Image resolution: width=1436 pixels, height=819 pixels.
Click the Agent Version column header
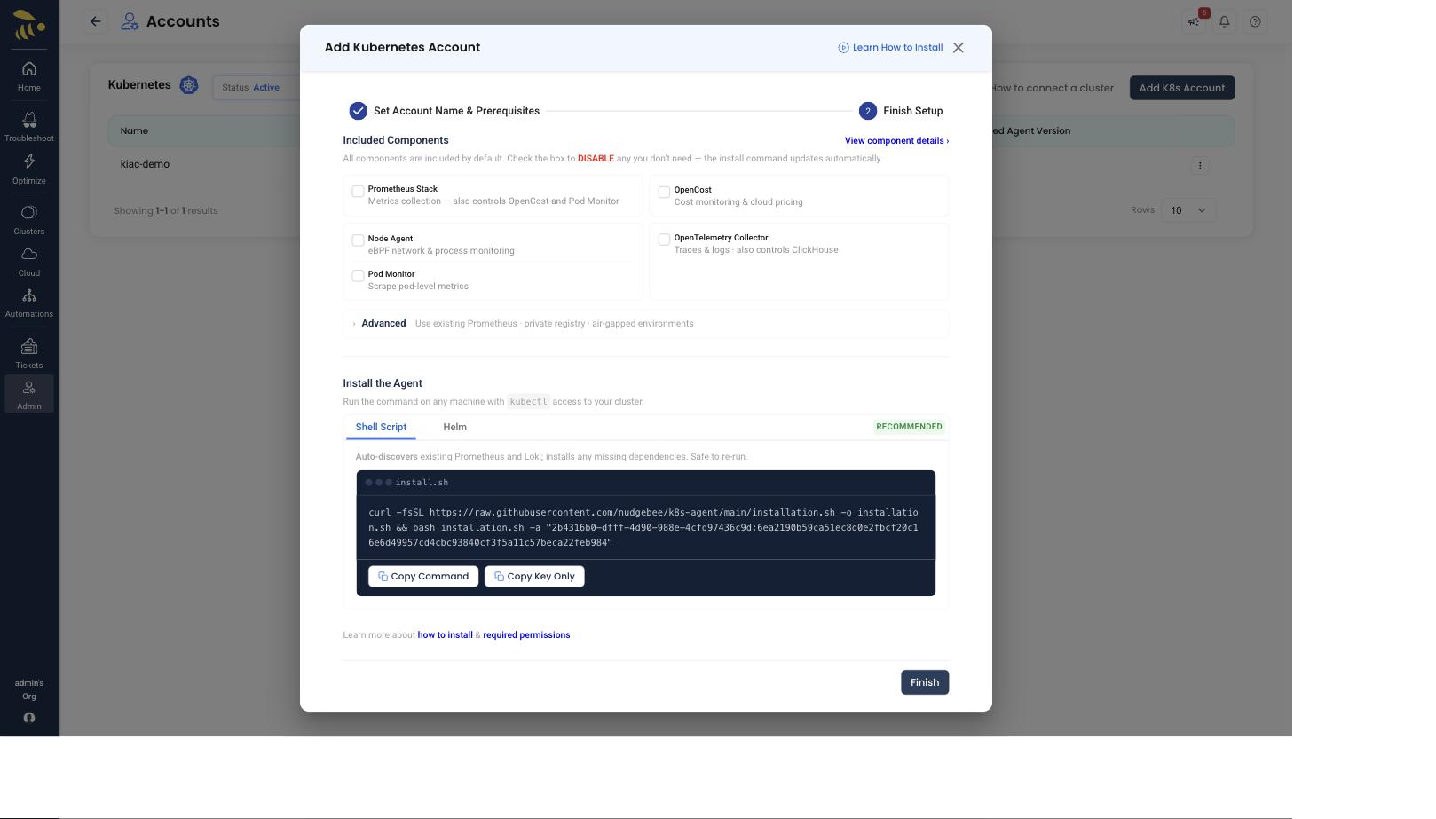tap(1031, 131)
